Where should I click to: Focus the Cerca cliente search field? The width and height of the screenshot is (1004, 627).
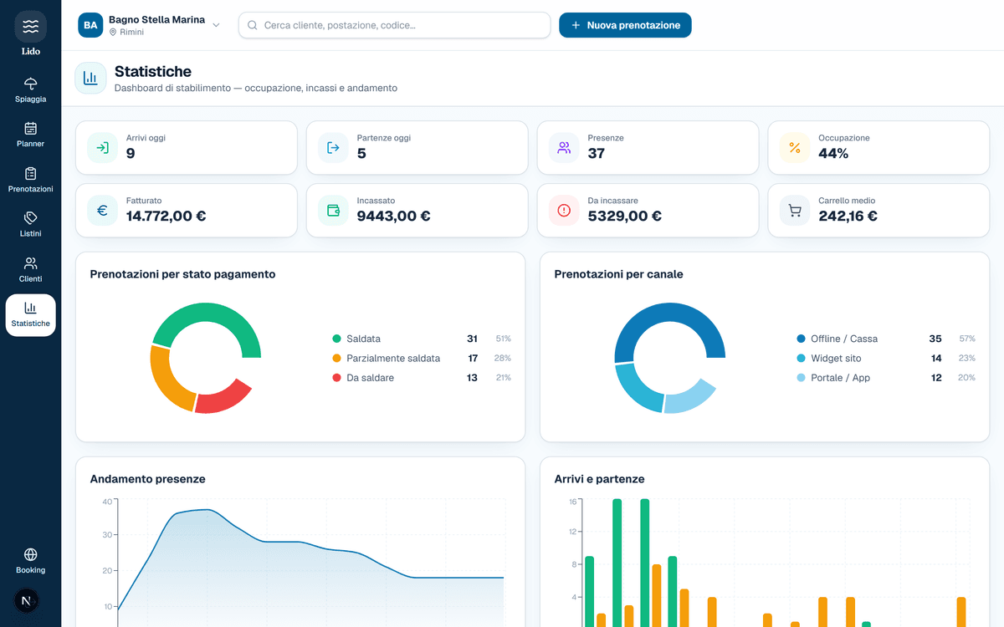(394, 25)
